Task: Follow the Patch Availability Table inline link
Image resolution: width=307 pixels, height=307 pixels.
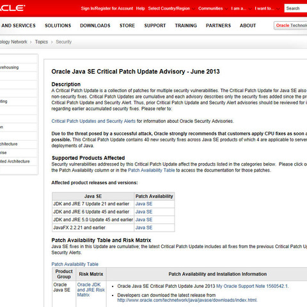Action: (x=152, y=170)
